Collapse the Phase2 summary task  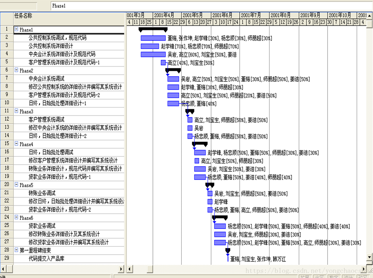(x=16, y=70)
